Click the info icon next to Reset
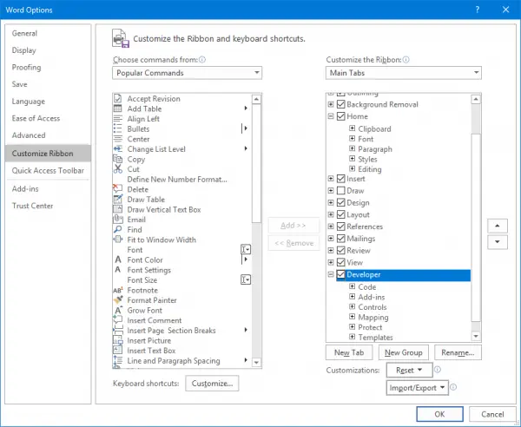The width and height of the screenshot is (521, 427). coord(438,370)
